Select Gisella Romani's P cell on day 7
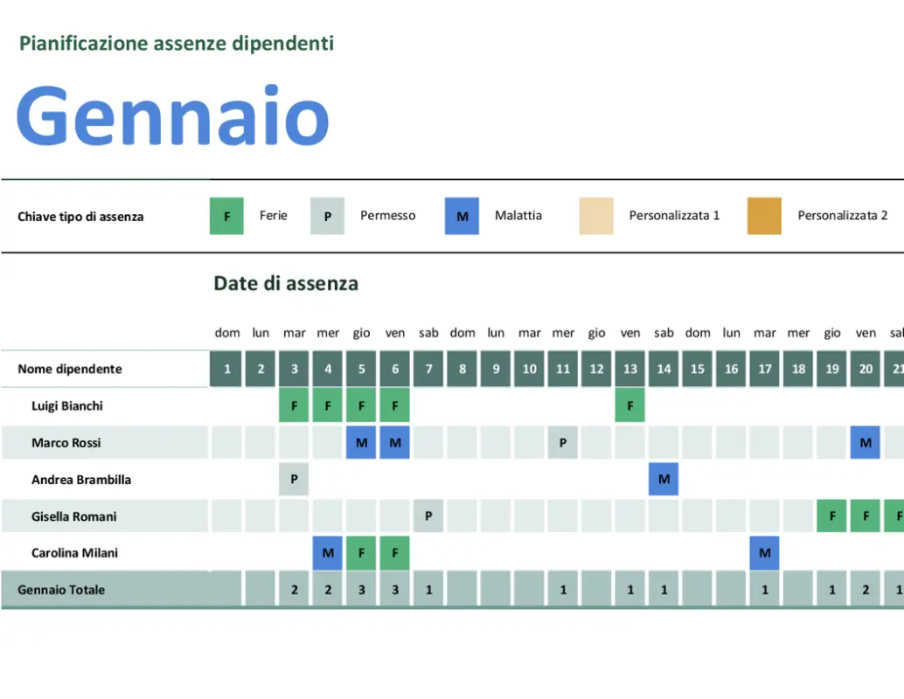904x699 pixels. click(x=428, y=516)
